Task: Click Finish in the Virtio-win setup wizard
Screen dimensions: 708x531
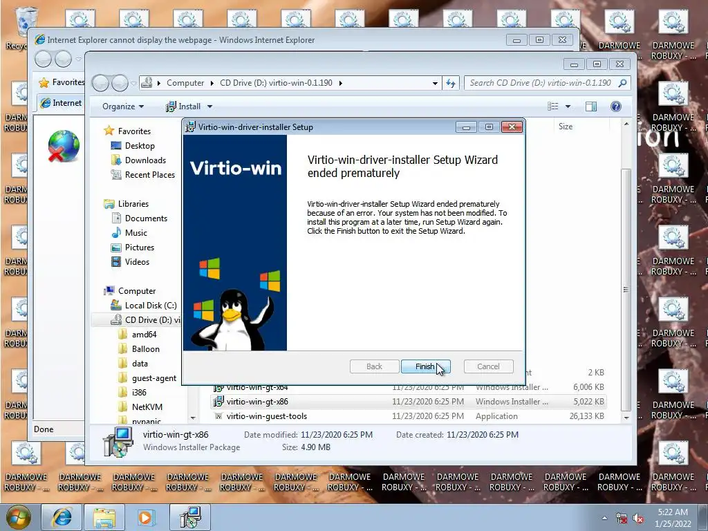Action: tap(425, 366)
